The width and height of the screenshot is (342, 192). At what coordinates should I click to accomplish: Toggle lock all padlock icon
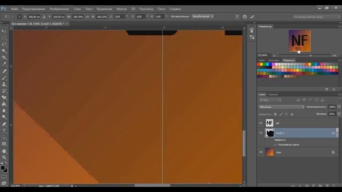pos(292,114)
